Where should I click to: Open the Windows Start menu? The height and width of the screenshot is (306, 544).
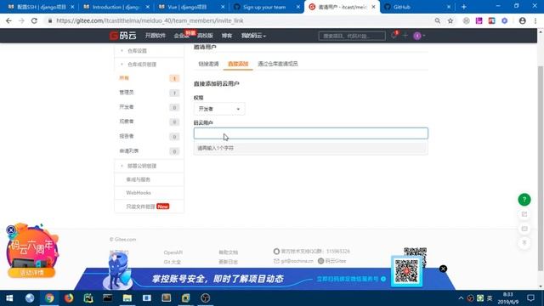(x=9, y=298)
